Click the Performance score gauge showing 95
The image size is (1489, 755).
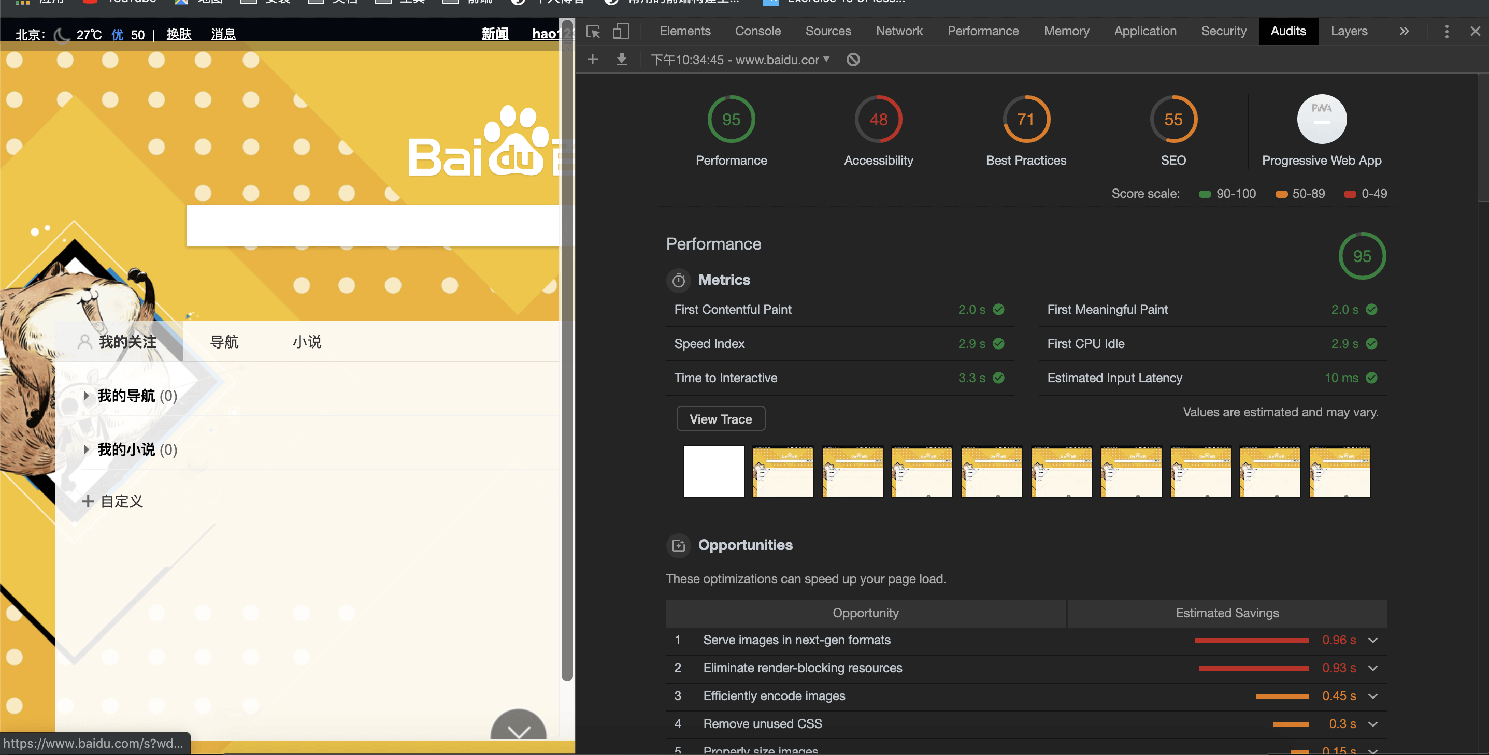731,119
